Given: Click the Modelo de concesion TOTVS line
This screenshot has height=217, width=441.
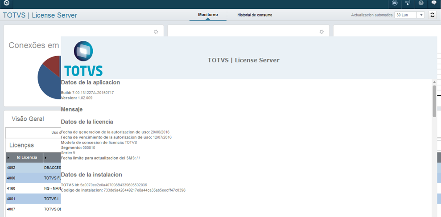Looking at the screenshot, I should (99, 143).
